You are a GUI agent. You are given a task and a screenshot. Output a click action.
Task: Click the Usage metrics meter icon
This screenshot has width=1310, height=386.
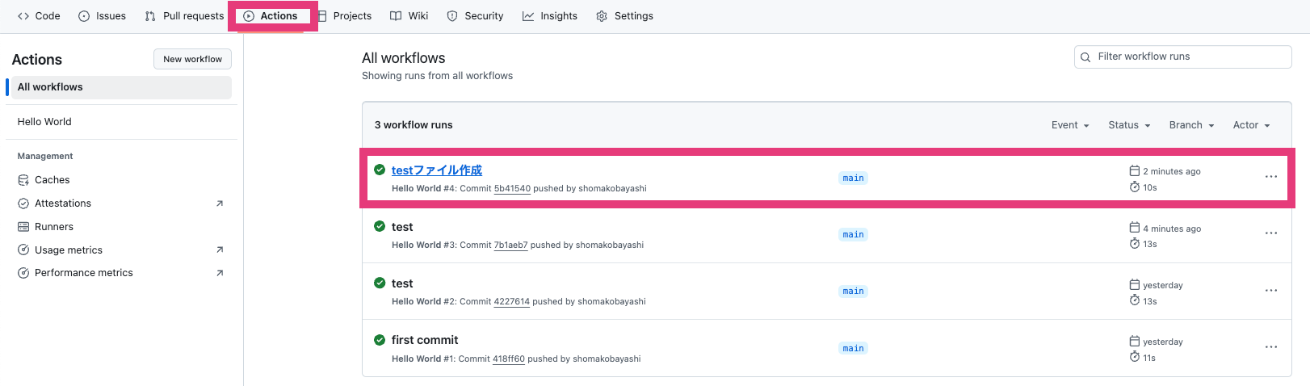pyautogui.click(x=23, y=250)
